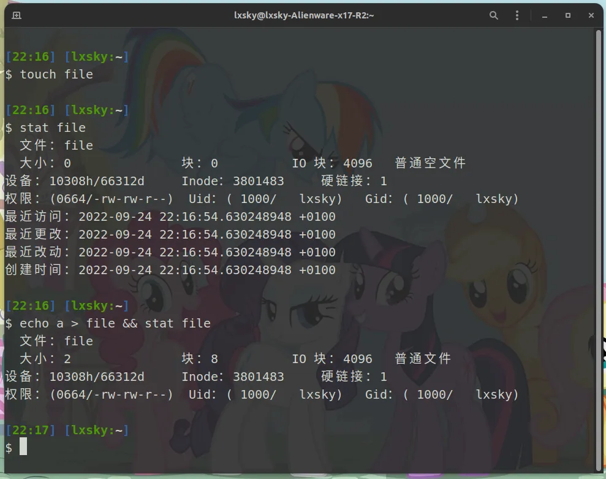Image resolution: width=606 pixels, height=479 pixels.
Task: Click the Uid value 1000 in stat output
Action: point(259,199)
